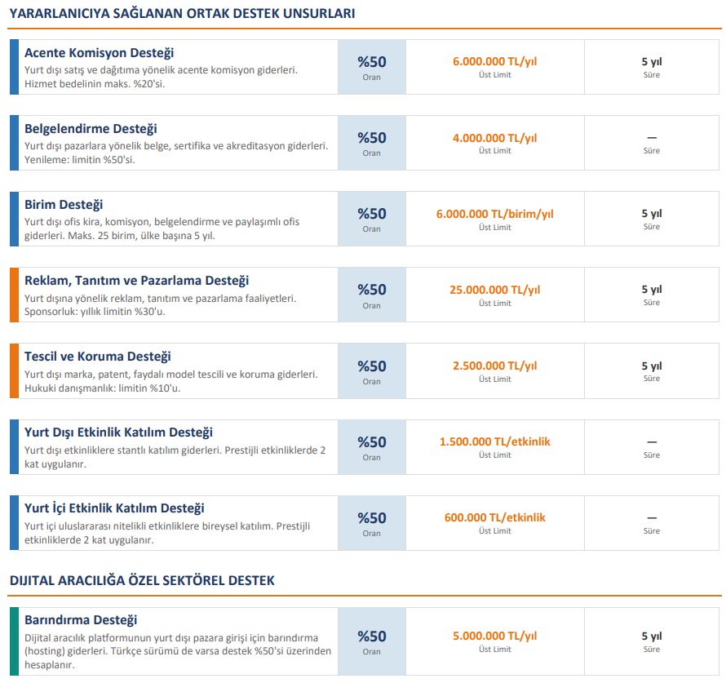Select the Belgelendirme Desteği heading
Viewport: 726px width, 683px height.
point(91,129)
